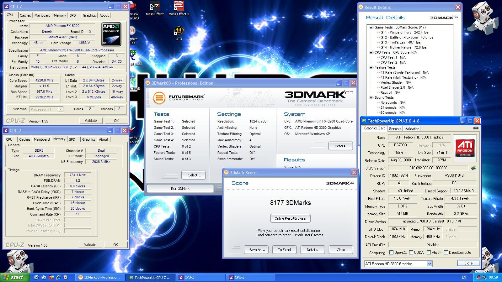The height and width of the screenshot is (282, 502).
Task: Click the flag icon in quick launch
Action: (51, 277)
